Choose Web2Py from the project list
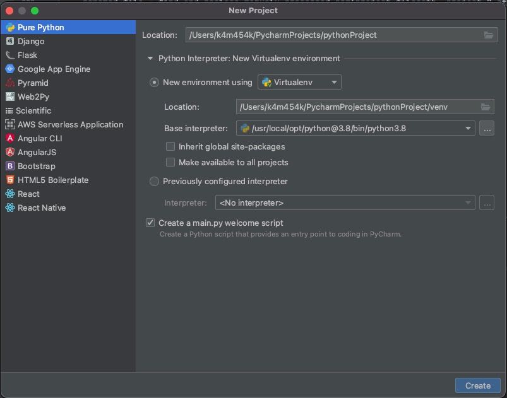Image resolution: width=507 pixels, height=398 pixels. pos(68,97)
